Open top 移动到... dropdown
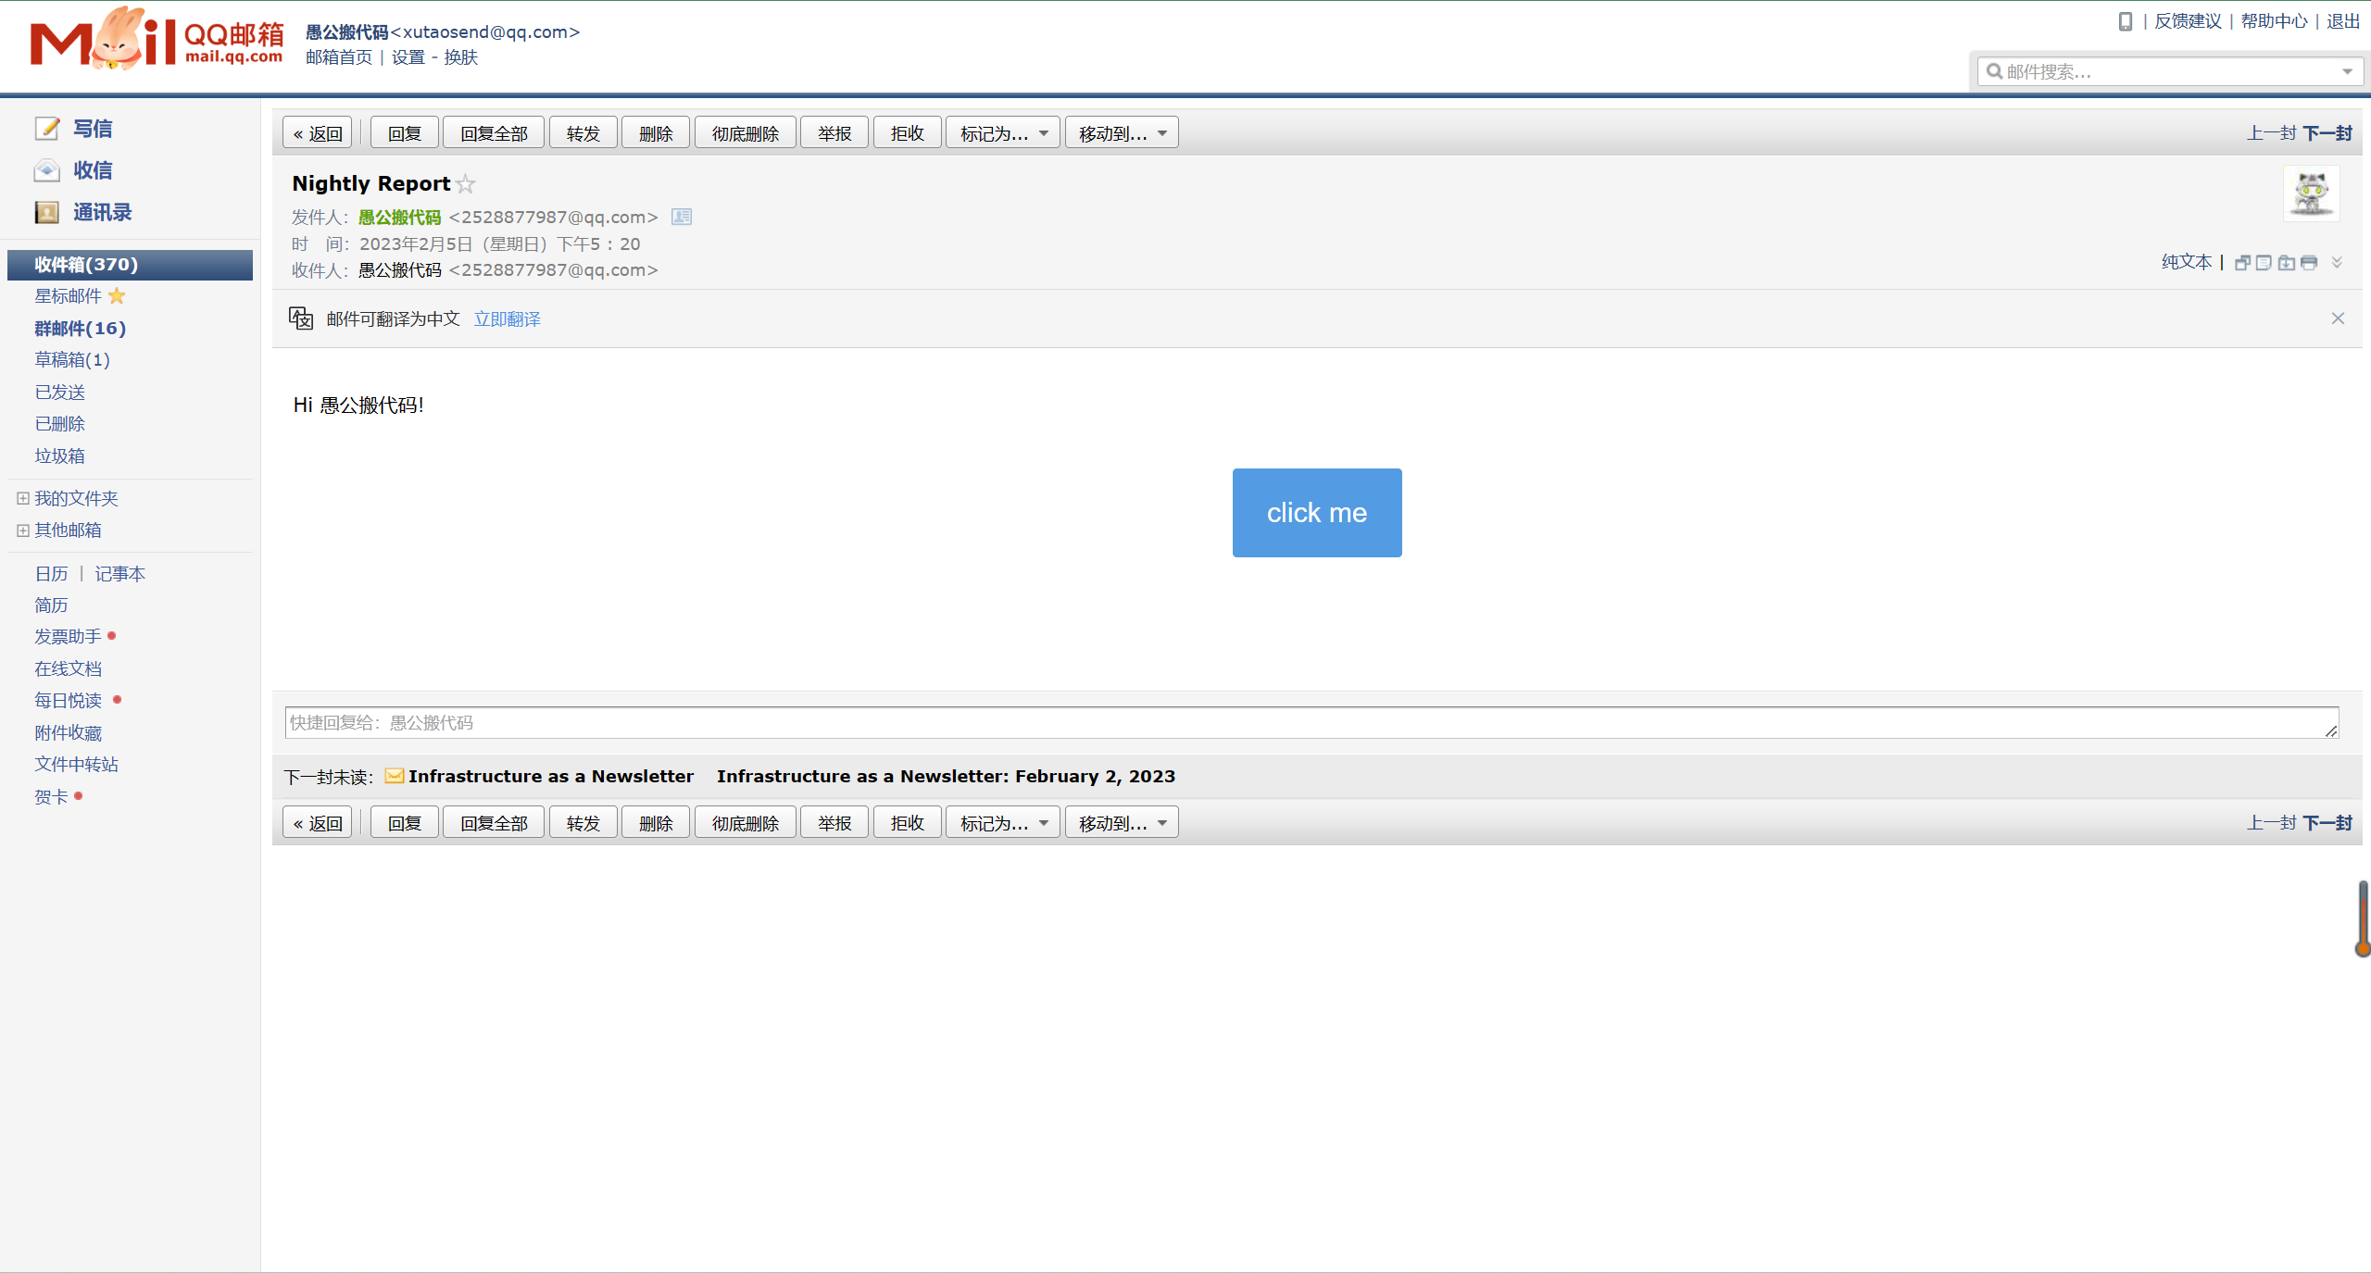Viewport: 2371px width, 1273px height. [x=1122, y=133]
